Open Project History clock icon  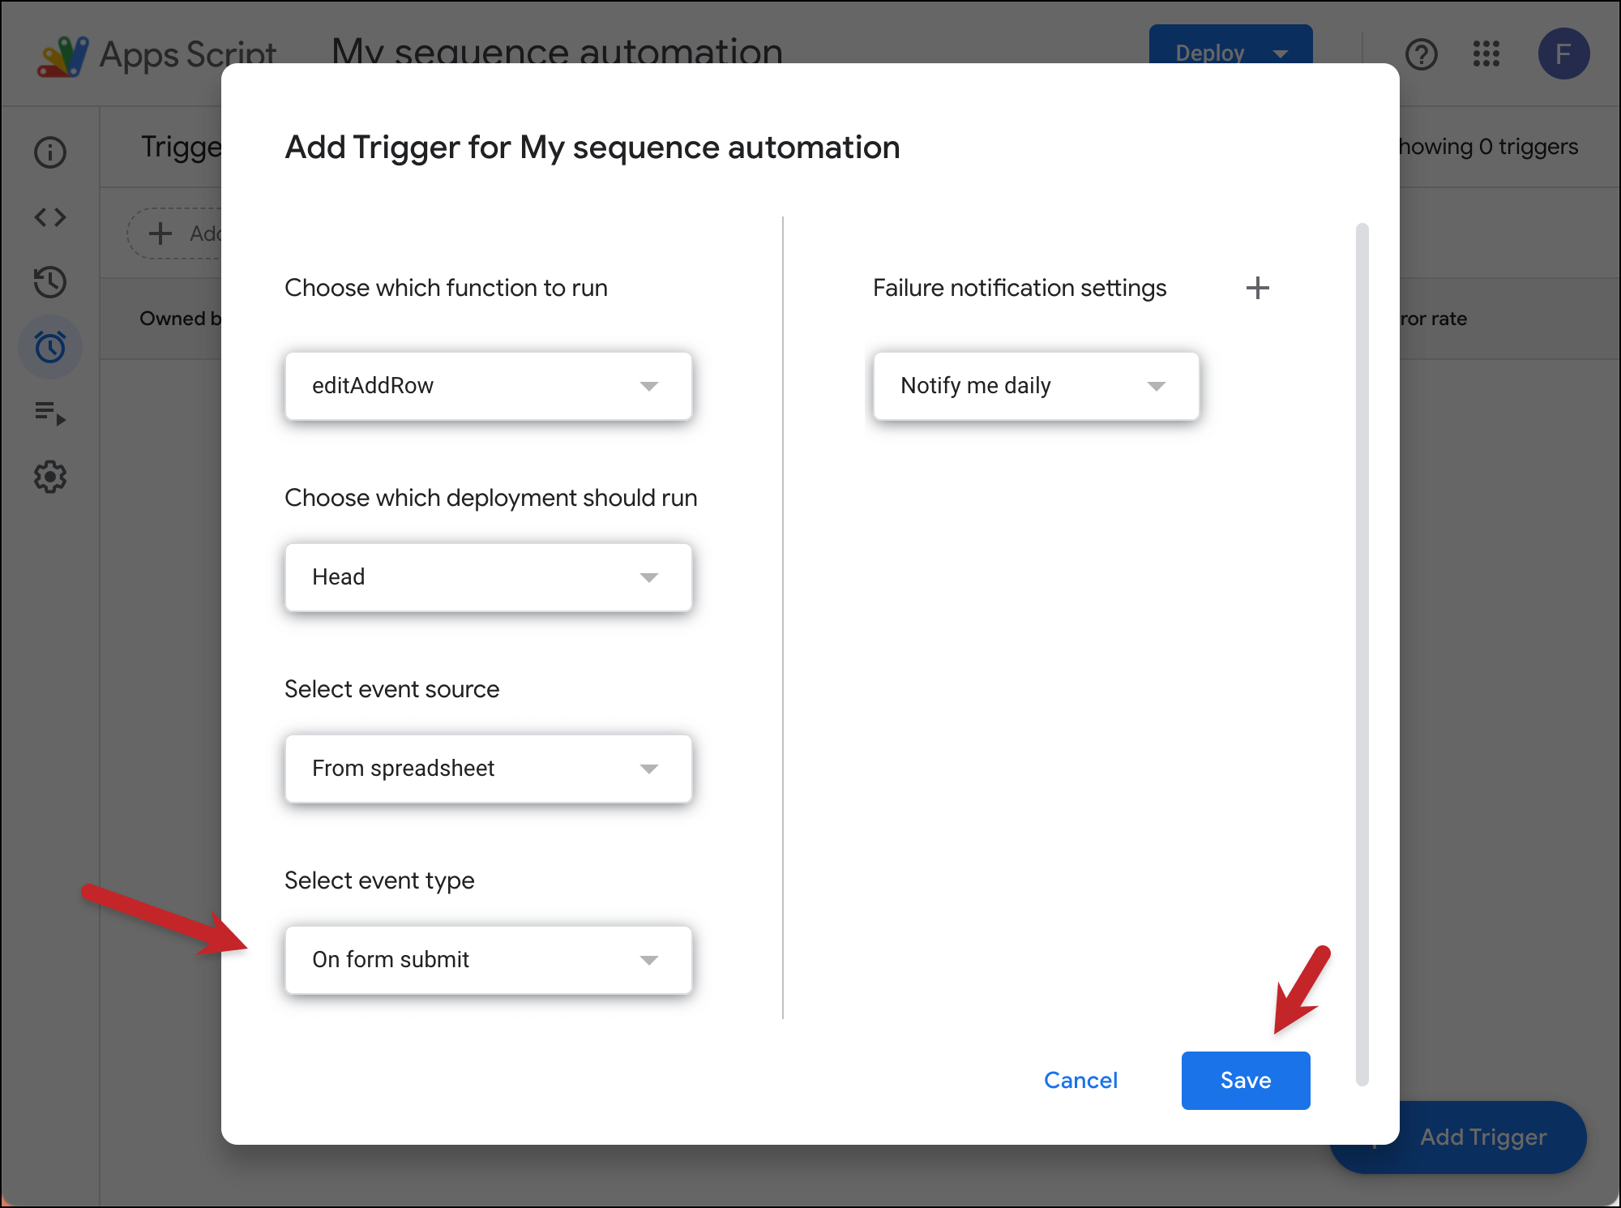click(x=50, y=282)
